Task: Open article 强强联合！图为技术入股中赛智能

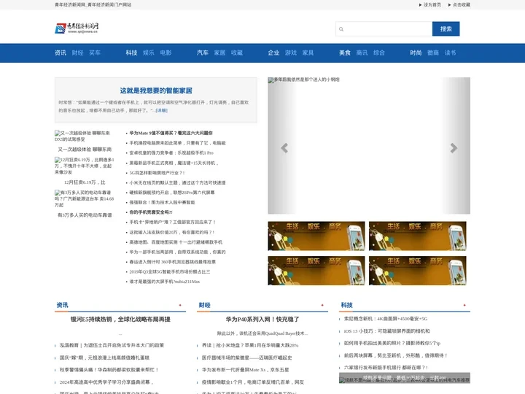Action: click(162, 202)
